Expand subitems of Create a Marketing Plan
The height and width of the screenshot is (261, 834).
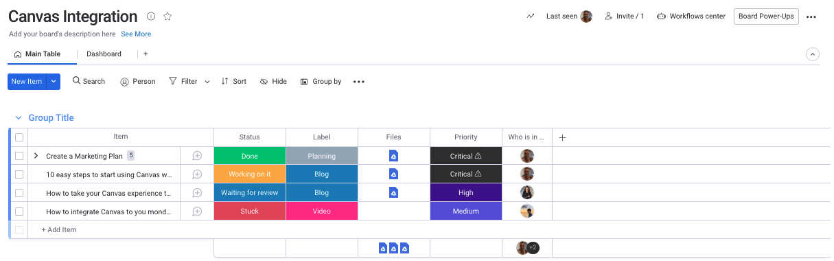(x=36, y=156)
